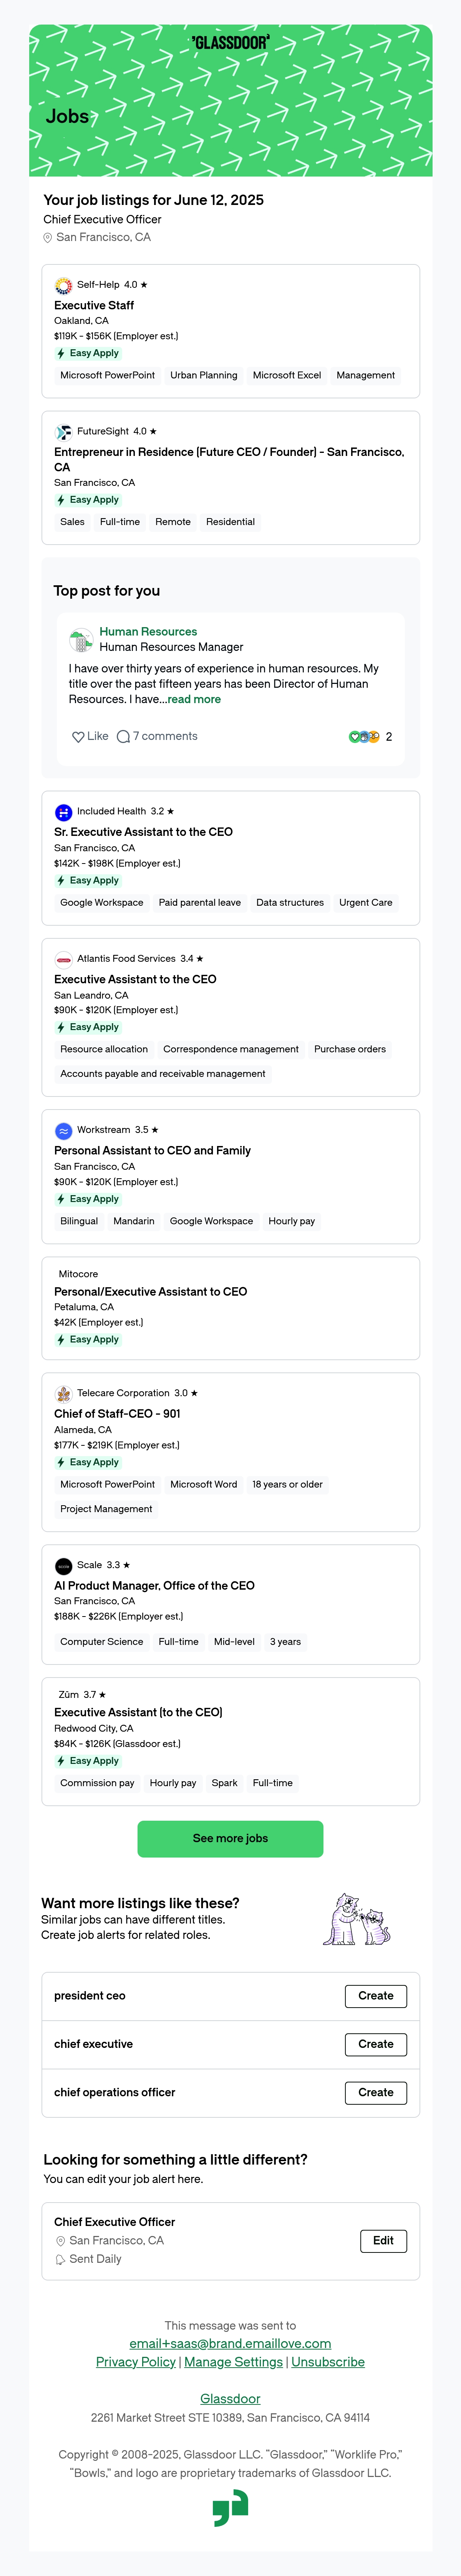The width and height of the screenshot is (461, 2576).
Task: Open comments via the speech bubble icon
Action: (123, 737)
